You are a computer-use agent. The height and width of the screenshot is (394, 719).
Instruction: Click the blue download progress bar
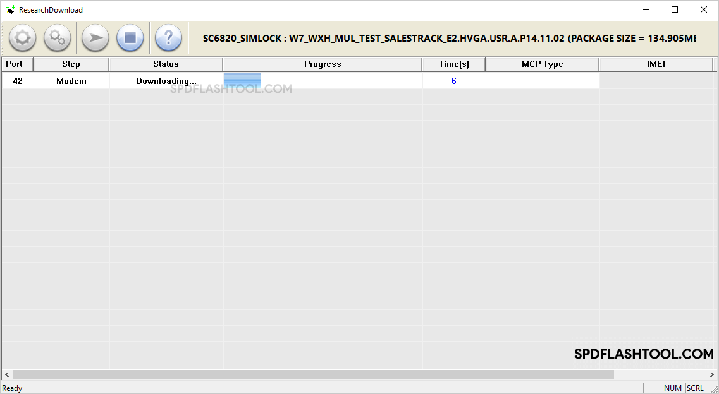click(243, 81)
